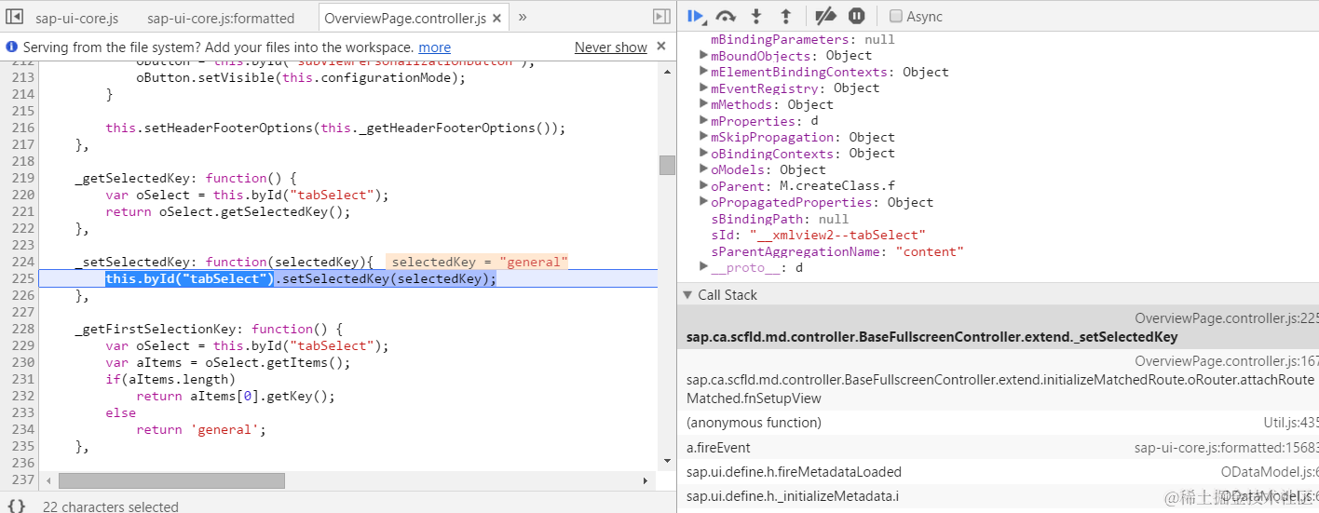Expand the oModels object

pyautogui.click(x=704, y=169)
